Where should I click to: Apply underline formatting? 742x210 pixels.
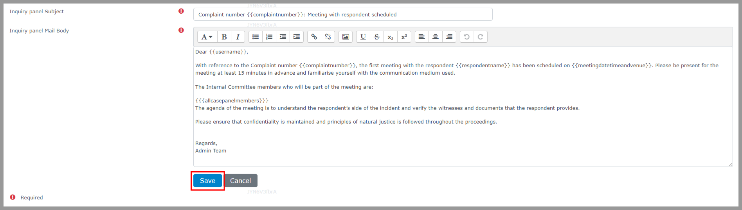click(x=363, y=37)
